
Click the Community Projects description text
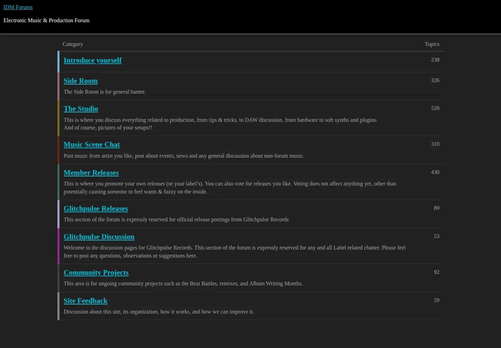183,284
